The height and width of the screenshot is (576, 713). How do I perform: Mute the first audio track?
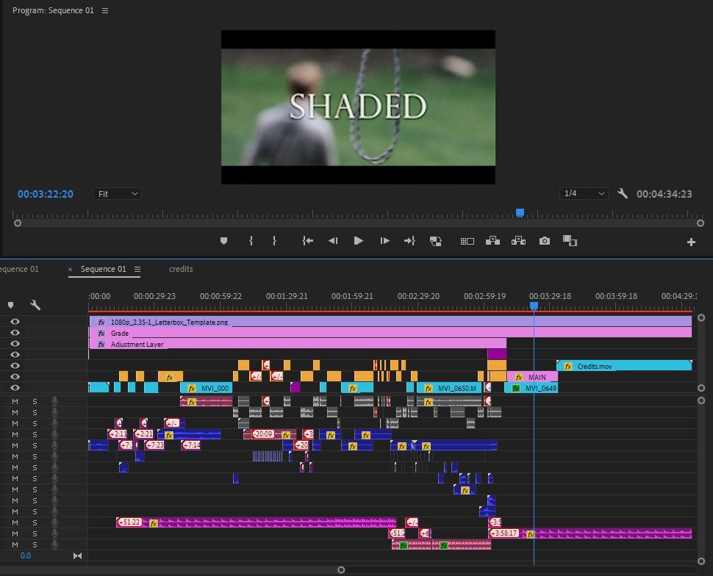pyautogui.click(x=15, y=401)
